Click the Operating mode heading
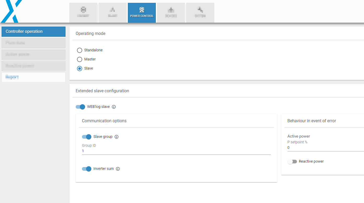The width and height of the screenshot is (364, 203). point(91,34)
